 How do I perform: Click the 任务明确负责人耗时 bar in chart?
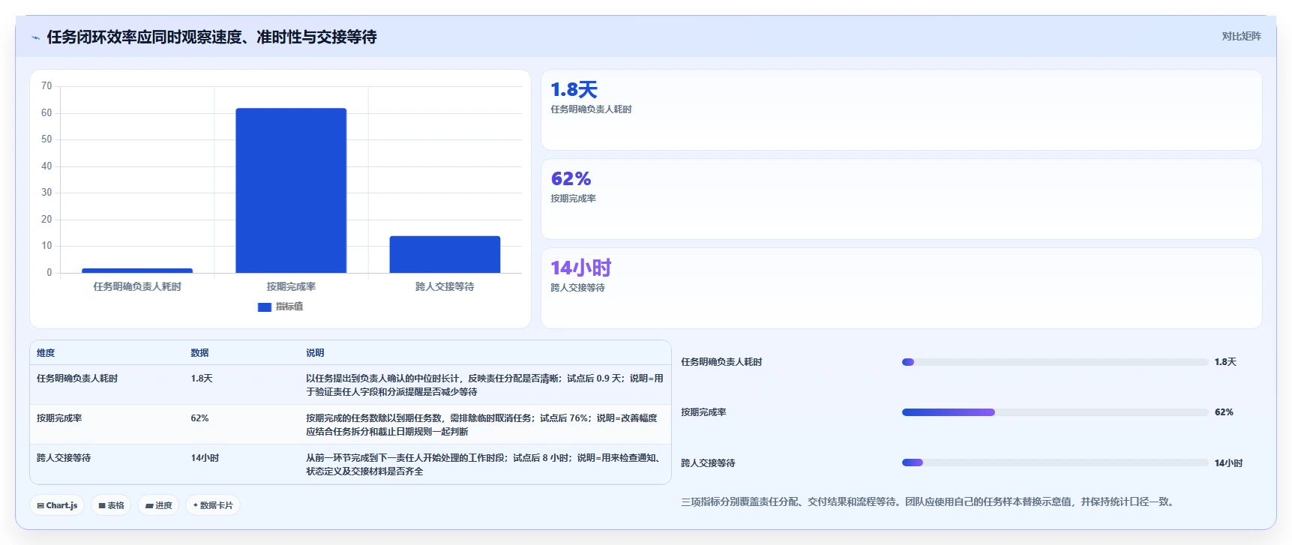(137, 271)
